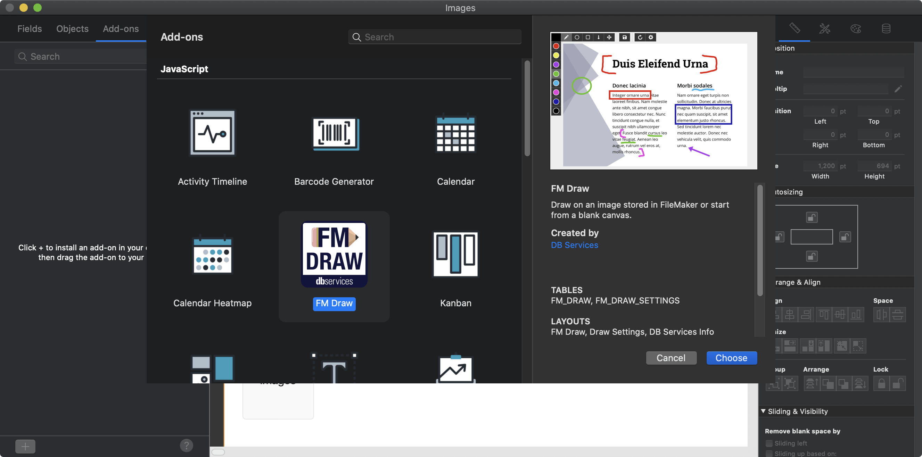Click the Add-ons dialog search field

[x=435, y=37]
